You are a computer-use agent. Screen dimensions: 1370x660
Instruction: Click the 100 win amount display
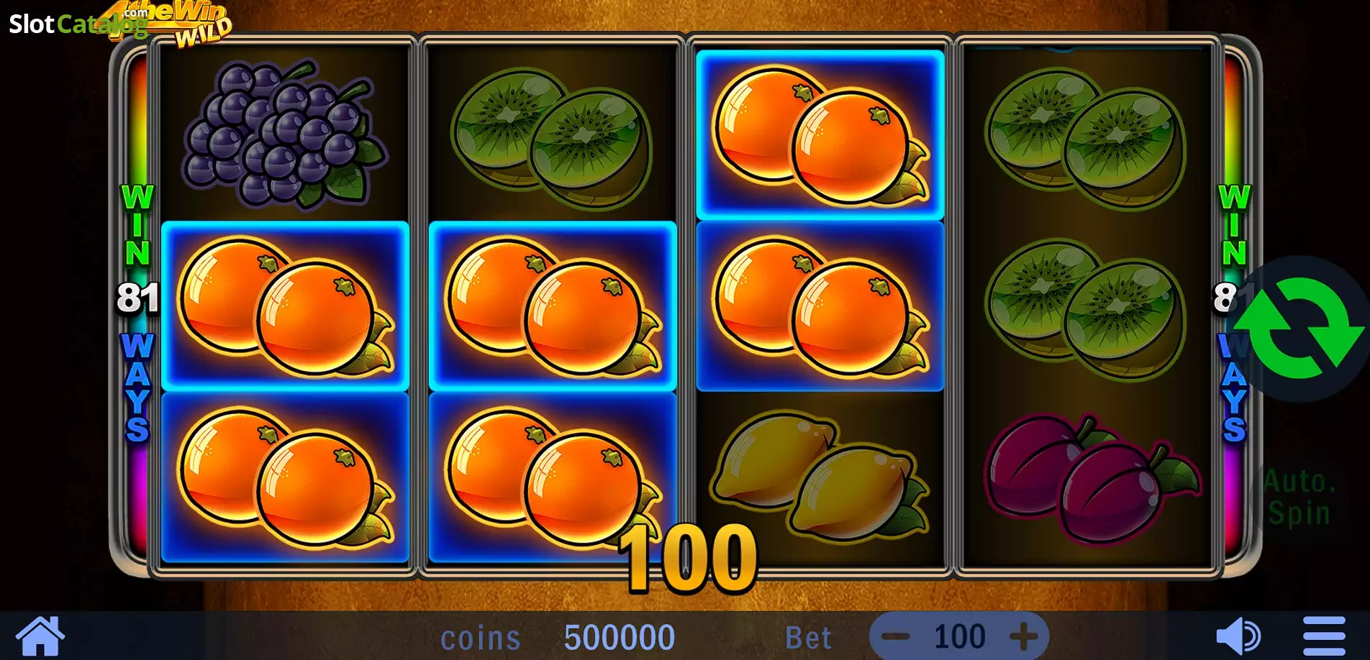click(688, 558)
